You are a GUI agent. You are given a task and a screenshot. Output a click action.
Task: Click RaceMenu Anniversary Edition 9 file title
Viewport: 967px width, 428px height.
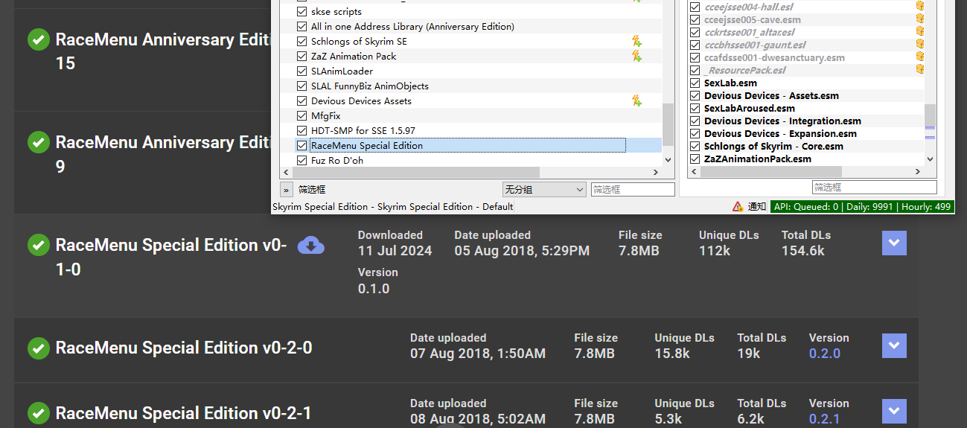(x=162, y=154)
